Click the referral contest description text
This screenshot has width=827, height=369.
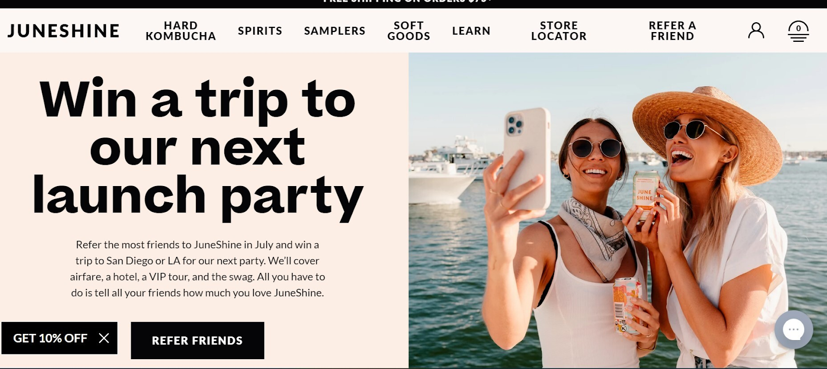coord(197,269)
